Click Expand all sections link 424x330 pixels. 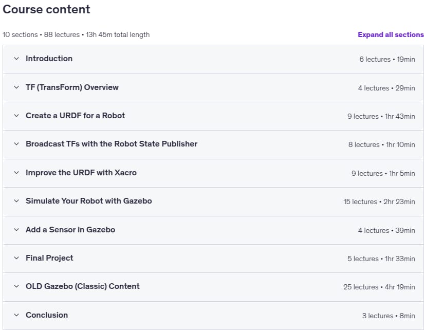(x=391, y=34)
